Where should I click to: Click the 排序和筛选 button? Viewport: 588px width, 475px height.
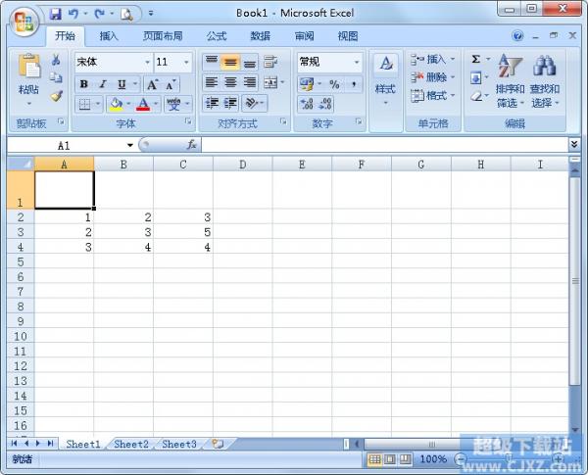[510, 80]
